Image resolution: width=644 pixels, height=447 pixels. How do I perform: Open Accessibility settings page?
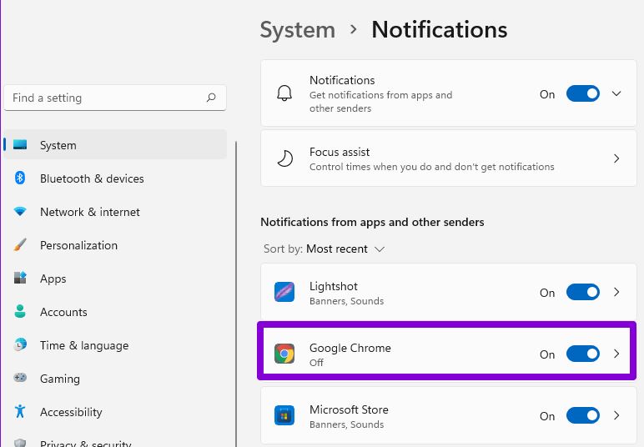click(115, 411)
